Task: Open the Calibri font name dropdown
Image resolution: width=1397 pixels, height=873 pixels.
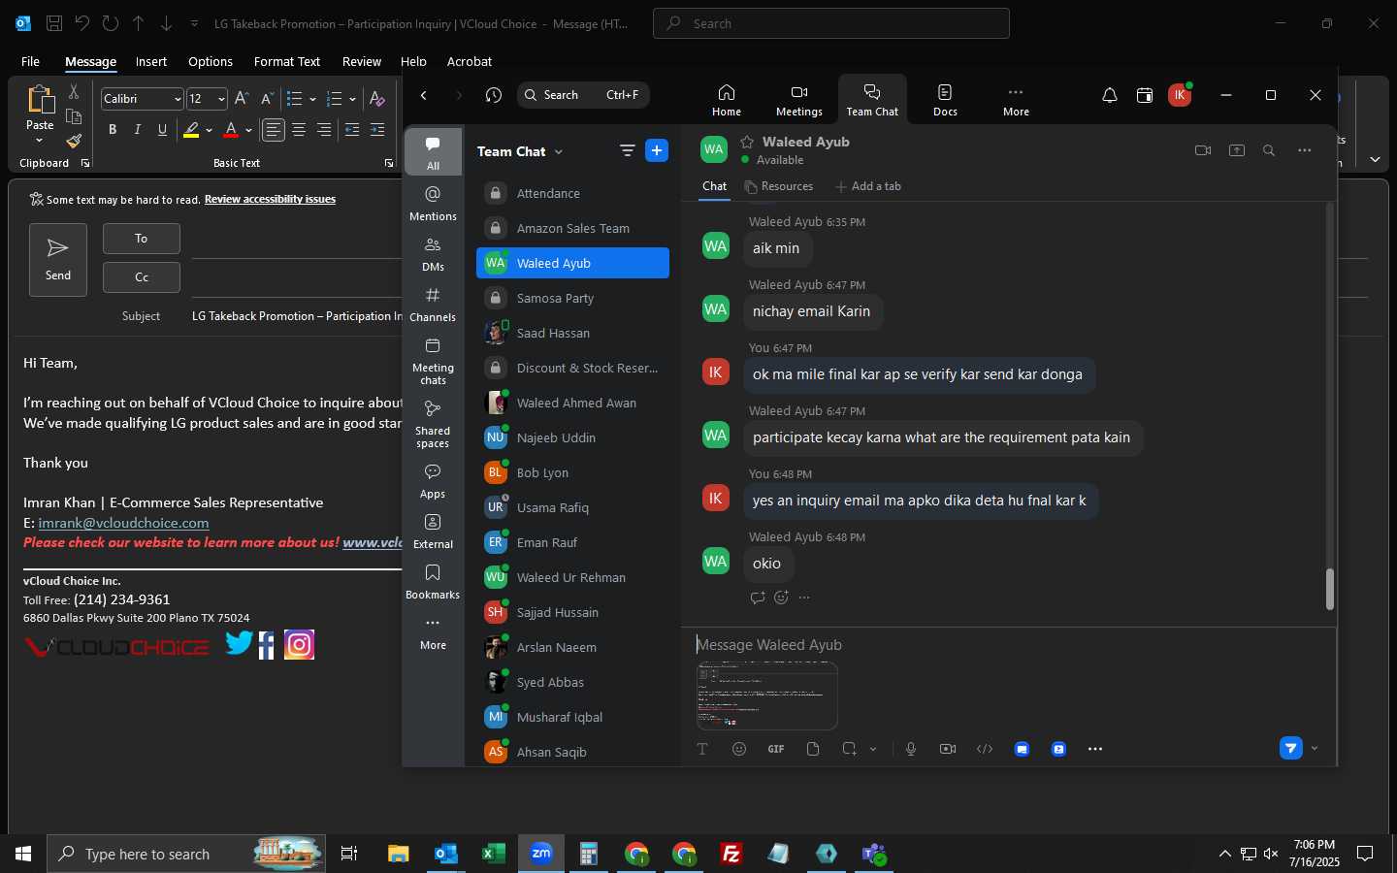Action: (178, 99)
